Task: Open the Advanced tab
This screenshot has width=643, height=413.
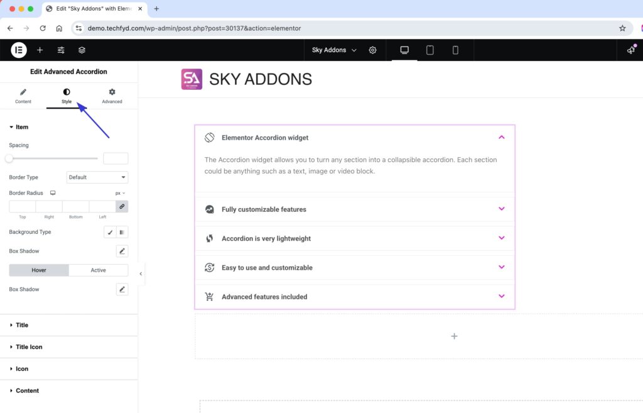Action: 112,96
